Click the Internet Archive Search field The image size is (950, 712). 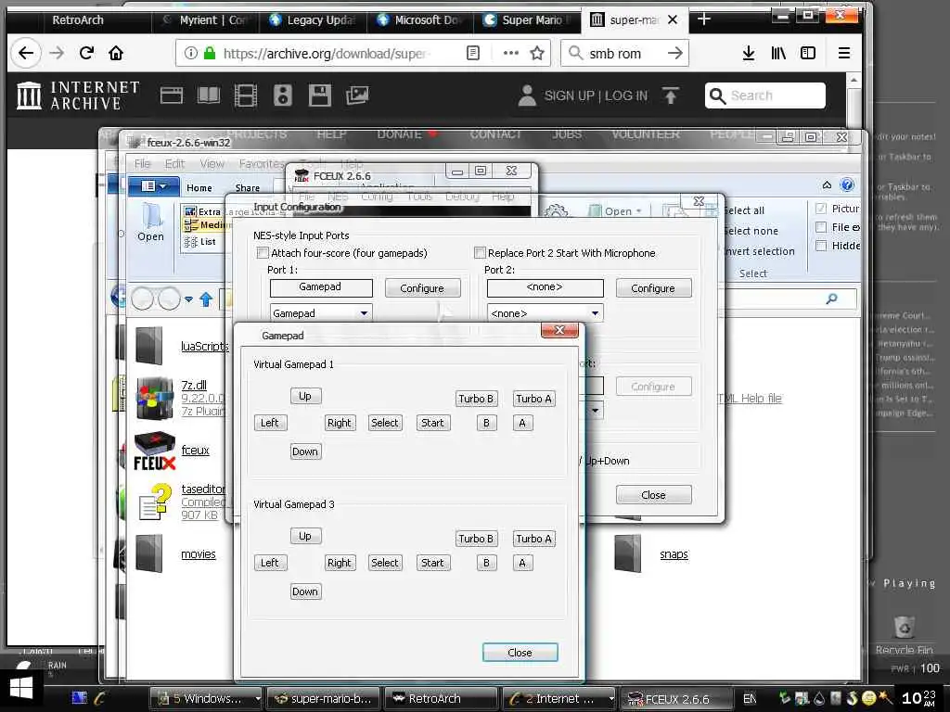pyautogui.click(x=765, y=95)
